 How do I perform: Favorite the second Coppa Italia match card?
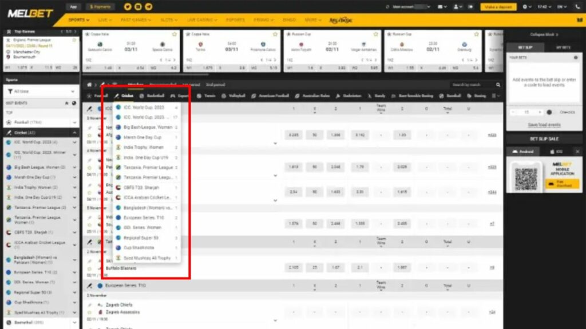point(275,34)
